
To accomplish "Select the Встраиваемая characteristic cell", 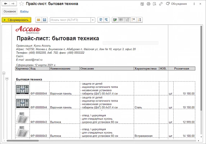I will (146, 131).
